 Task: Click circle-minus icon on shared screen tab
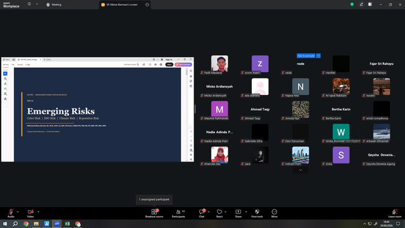coord(147,4)
